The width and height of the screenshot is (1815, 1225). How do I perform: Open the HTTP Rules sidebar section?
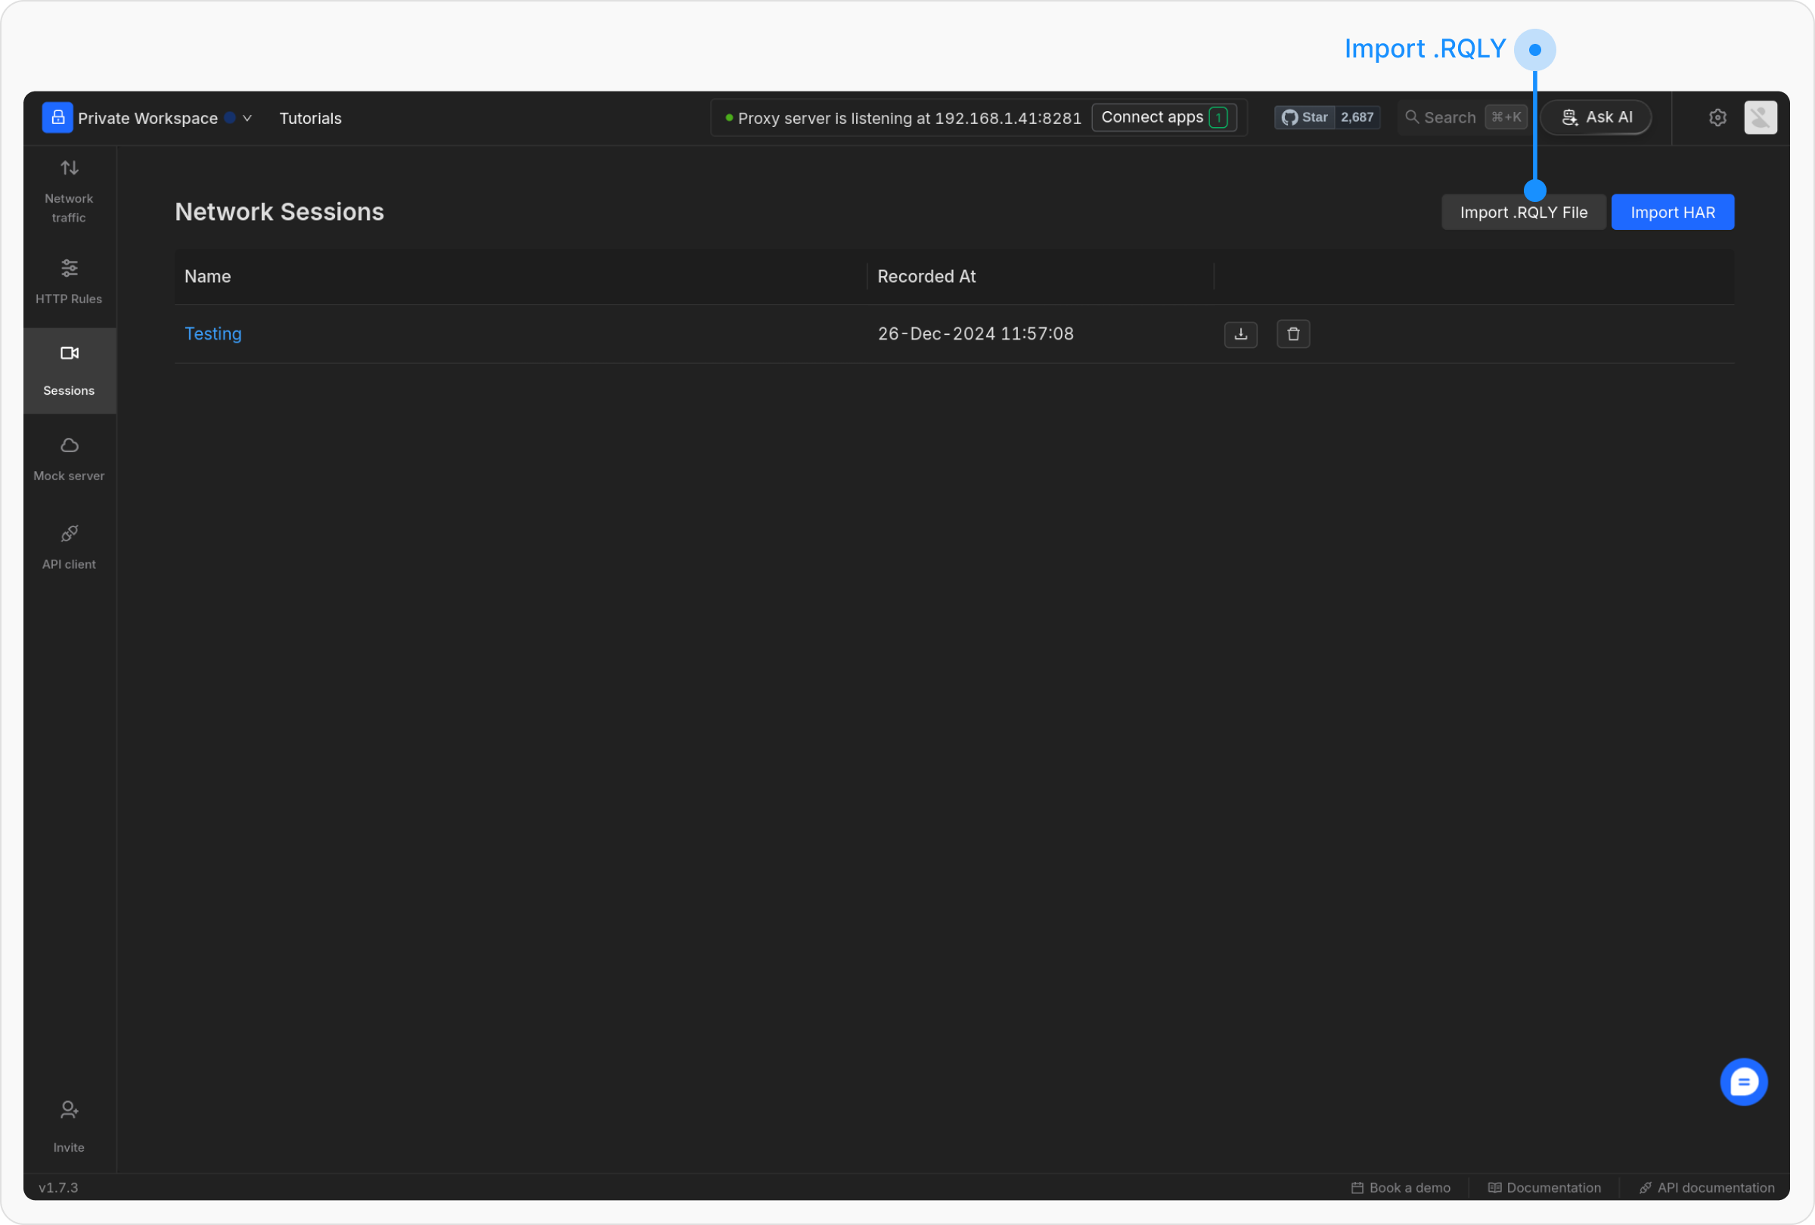[x=69, y=281]
